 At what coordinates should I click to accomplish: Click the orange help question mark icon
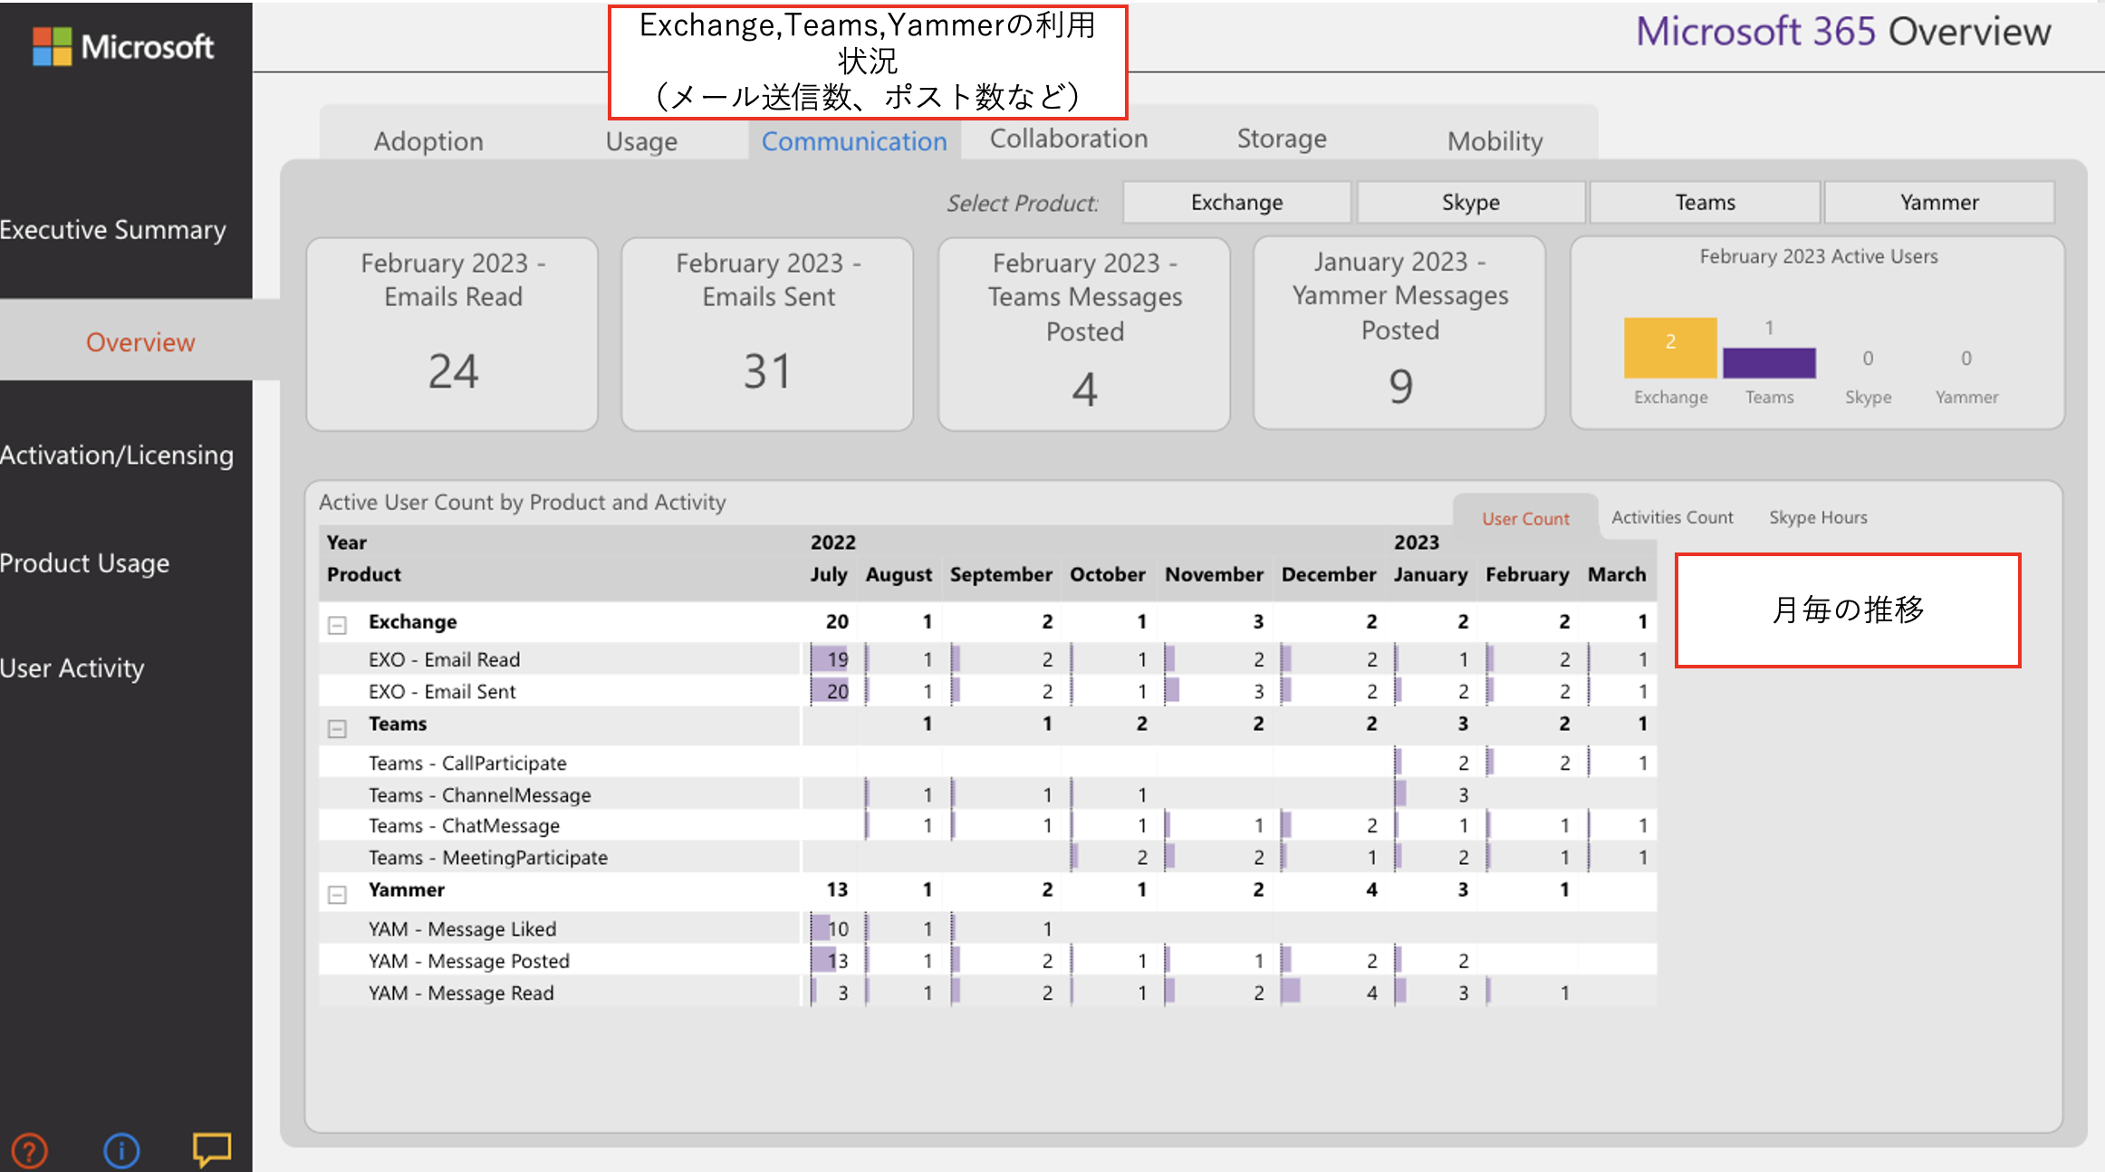click(30, 1150)
